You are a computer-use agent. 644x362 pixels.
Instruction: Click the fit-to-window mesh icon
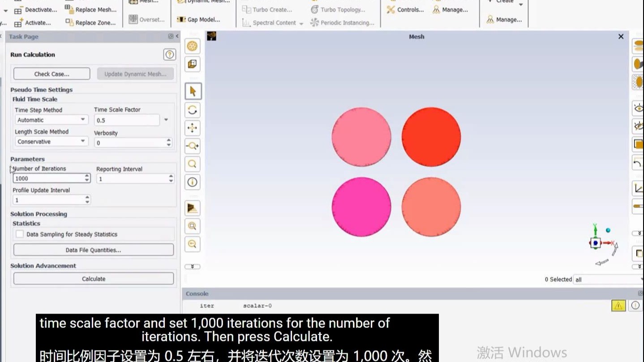point(193,46)
